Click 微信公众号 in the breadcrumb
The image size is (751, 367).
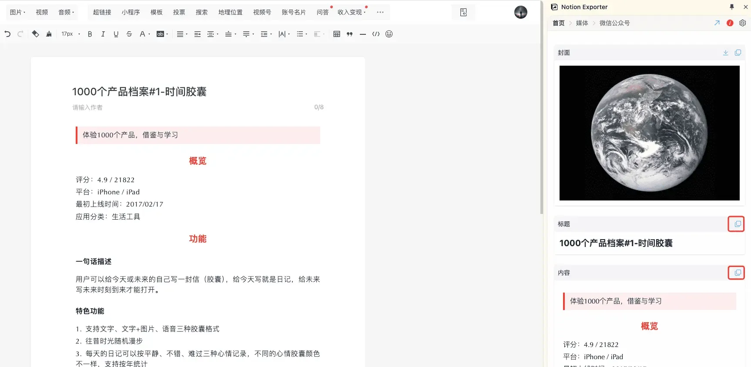[x=615, y=23]
